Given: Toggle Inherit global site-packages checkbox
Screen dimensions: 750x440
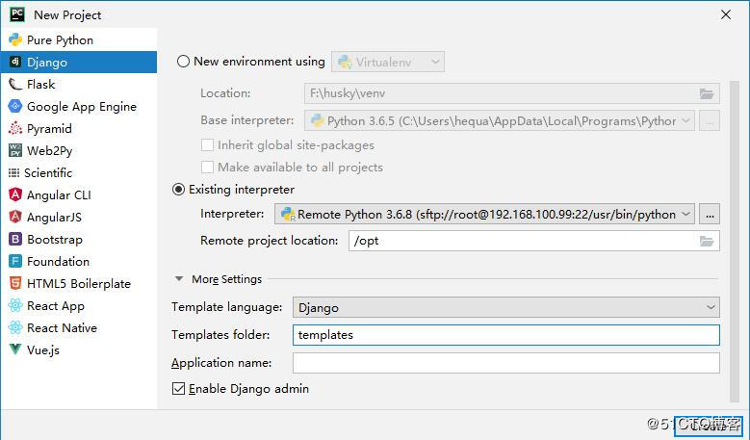Looking at the screenshot, I should tap(207, 145).
